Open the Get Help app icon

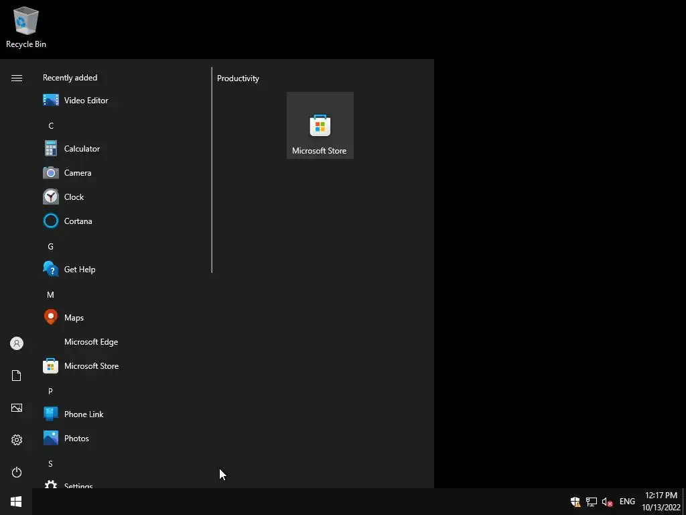tap(51, 269)
